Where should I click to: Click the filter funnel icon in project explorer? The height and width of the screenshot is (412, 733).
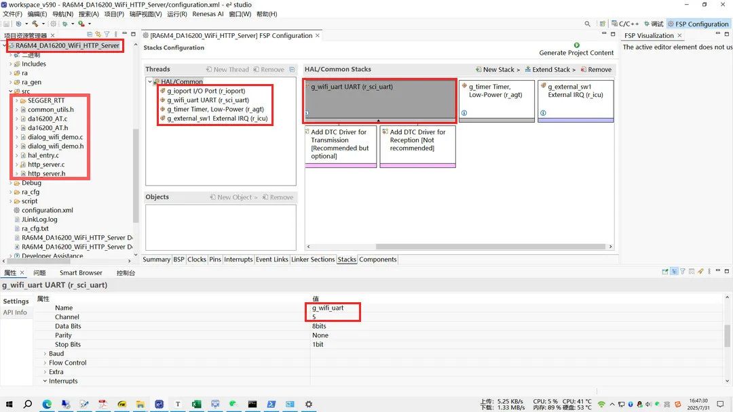tap(107, 35)
